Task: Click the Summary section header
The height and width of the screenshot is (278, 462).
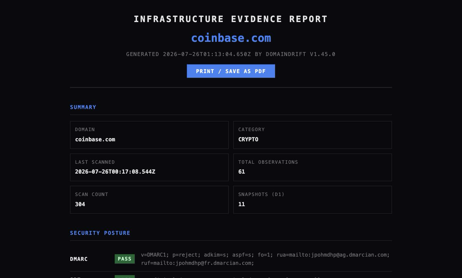Action: click(83, 107)
